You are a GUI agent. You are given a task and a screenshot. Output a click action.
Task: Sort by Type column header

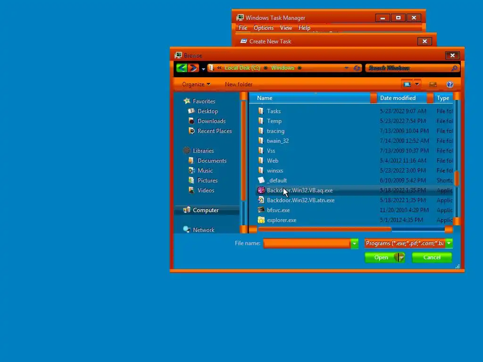coord(443,98)
